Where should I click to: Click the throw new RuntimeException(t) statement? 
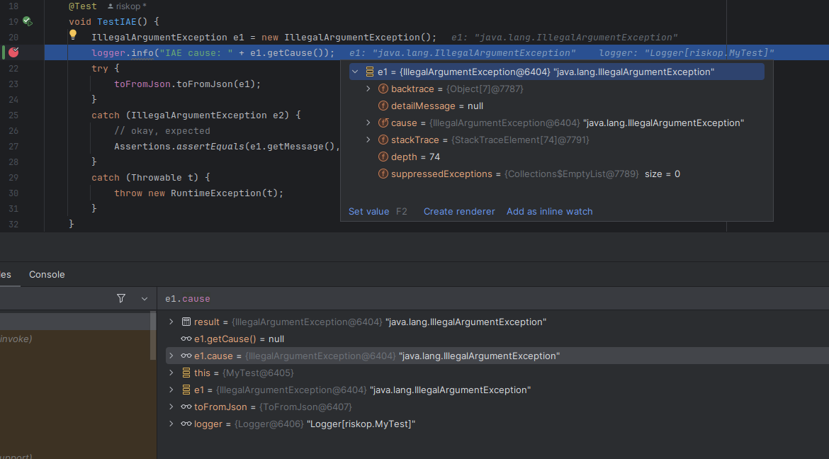point(199,193)
